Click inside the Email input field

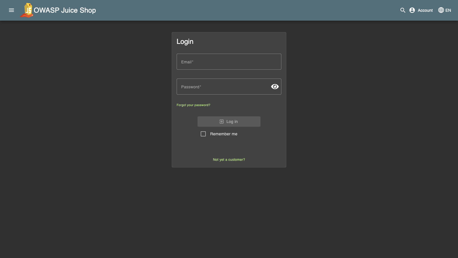click(x=229, y=62)
